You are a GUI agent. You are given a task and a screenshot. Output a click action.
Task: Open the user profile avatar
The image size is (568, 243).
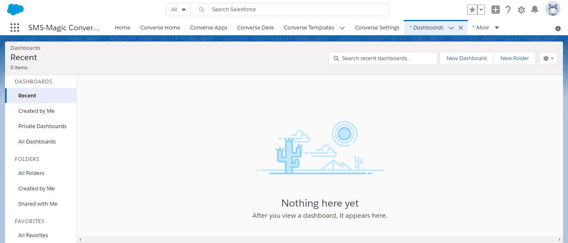(553, 9)
